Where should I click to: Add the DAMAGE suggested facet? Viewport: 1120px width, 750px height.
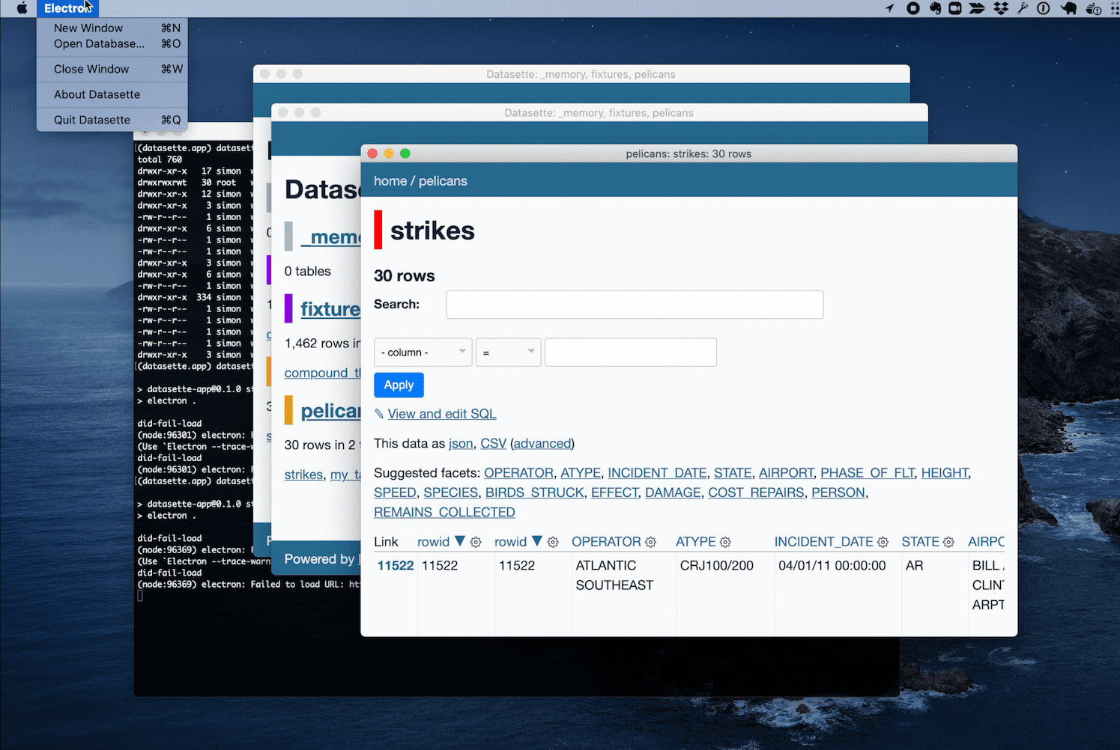673,493
